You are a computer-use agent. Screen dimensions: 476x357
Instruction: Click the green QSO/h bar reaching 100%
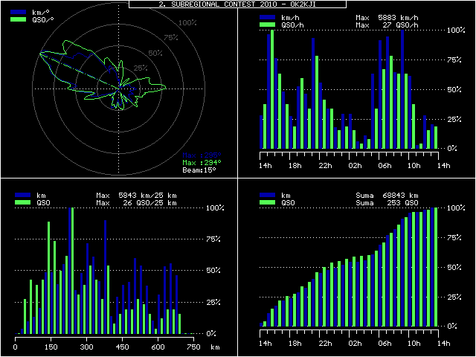coord(272,89)
